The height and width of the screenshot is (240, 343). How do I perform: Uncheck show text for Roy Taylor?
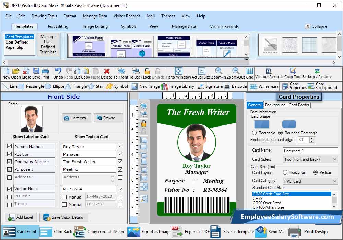tap(120, 146)
